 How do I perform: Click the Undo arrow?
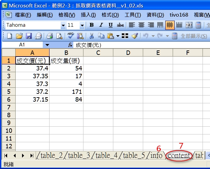(x=146, y=36)
